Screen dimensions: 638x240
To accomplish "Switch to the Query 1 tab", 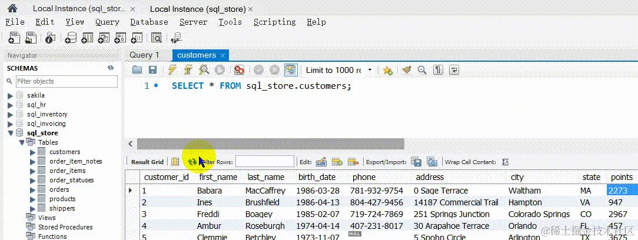I will click(x=144, y=55).
